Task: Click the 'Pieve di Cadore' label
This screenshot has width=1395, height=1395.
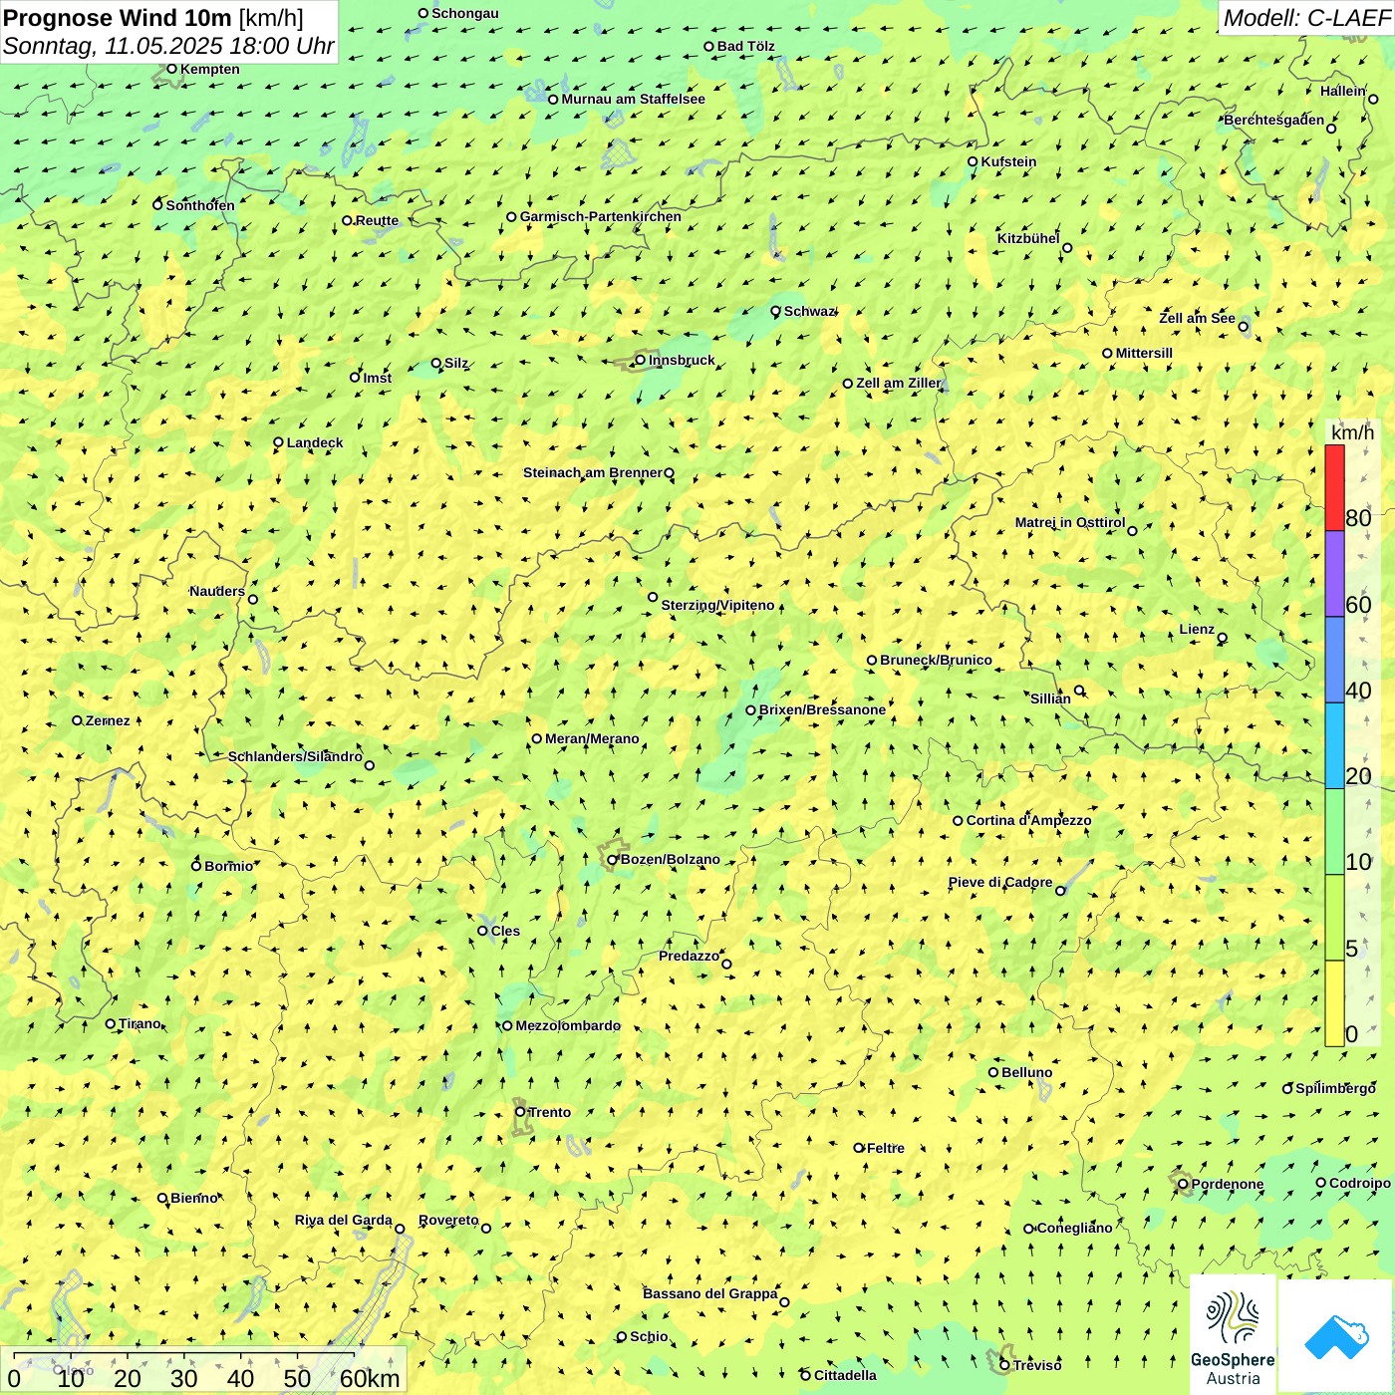Action: click(1000, 882)
